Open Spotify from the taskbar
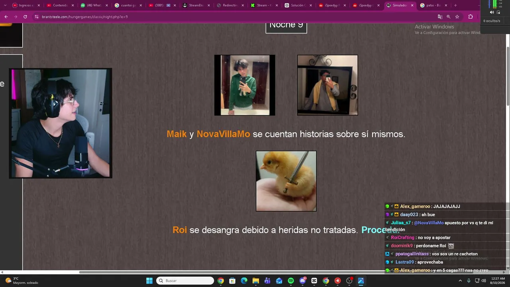510x287 pixels. (291, 281)
